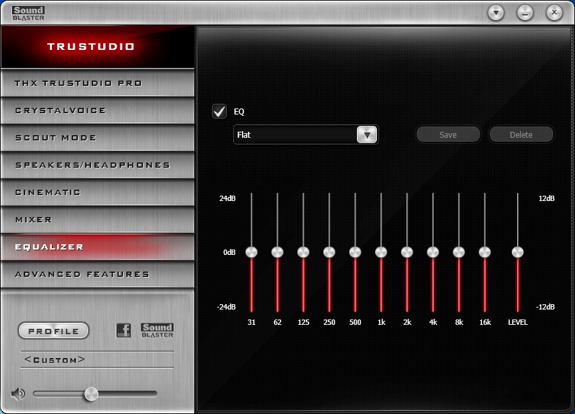Click the master volume slider knob

point(91,394)
